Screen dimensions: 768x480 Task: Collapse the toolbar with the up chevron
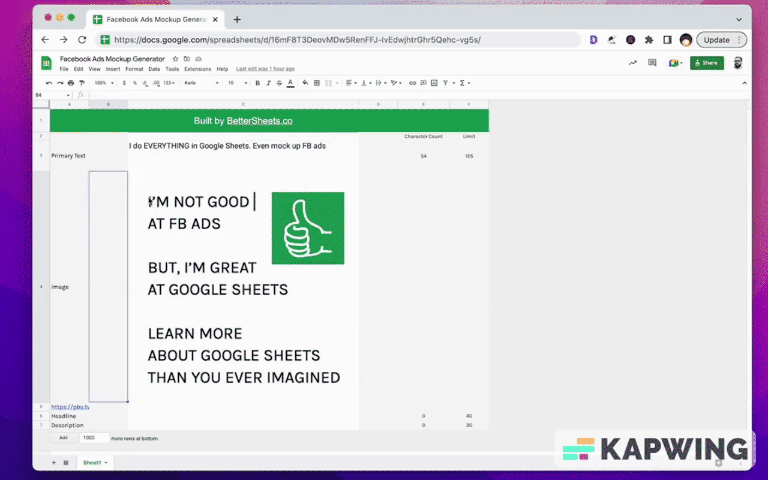[x=745, y=83]
